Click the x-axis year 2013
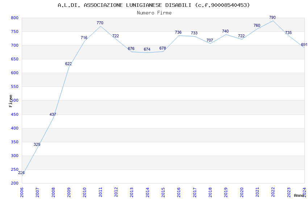 (x=132, y=192)
